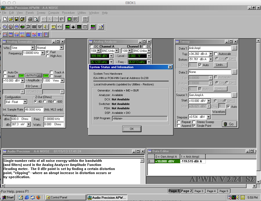Screen dimensions: 261x201
Task: Expand the Frequency units dropdown in Generator
Action: coord(43,53)
